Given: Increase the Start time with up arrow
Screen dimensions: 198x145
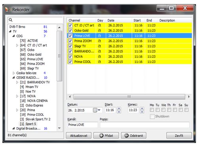Looking at the screenshot, I should point(119,109).
